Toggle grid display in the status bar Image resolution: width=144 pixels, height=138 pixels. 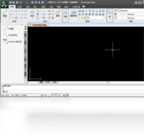[46, 95]
